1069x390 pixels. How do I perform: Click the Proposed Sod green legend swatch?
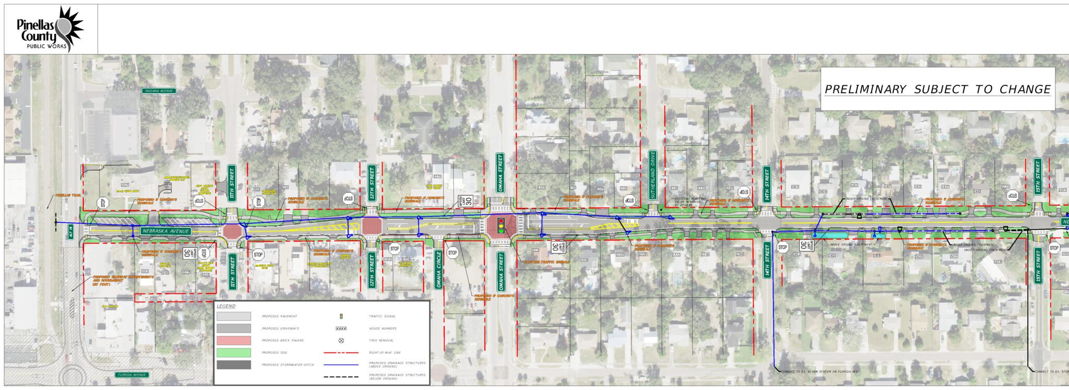click(234, 353)
